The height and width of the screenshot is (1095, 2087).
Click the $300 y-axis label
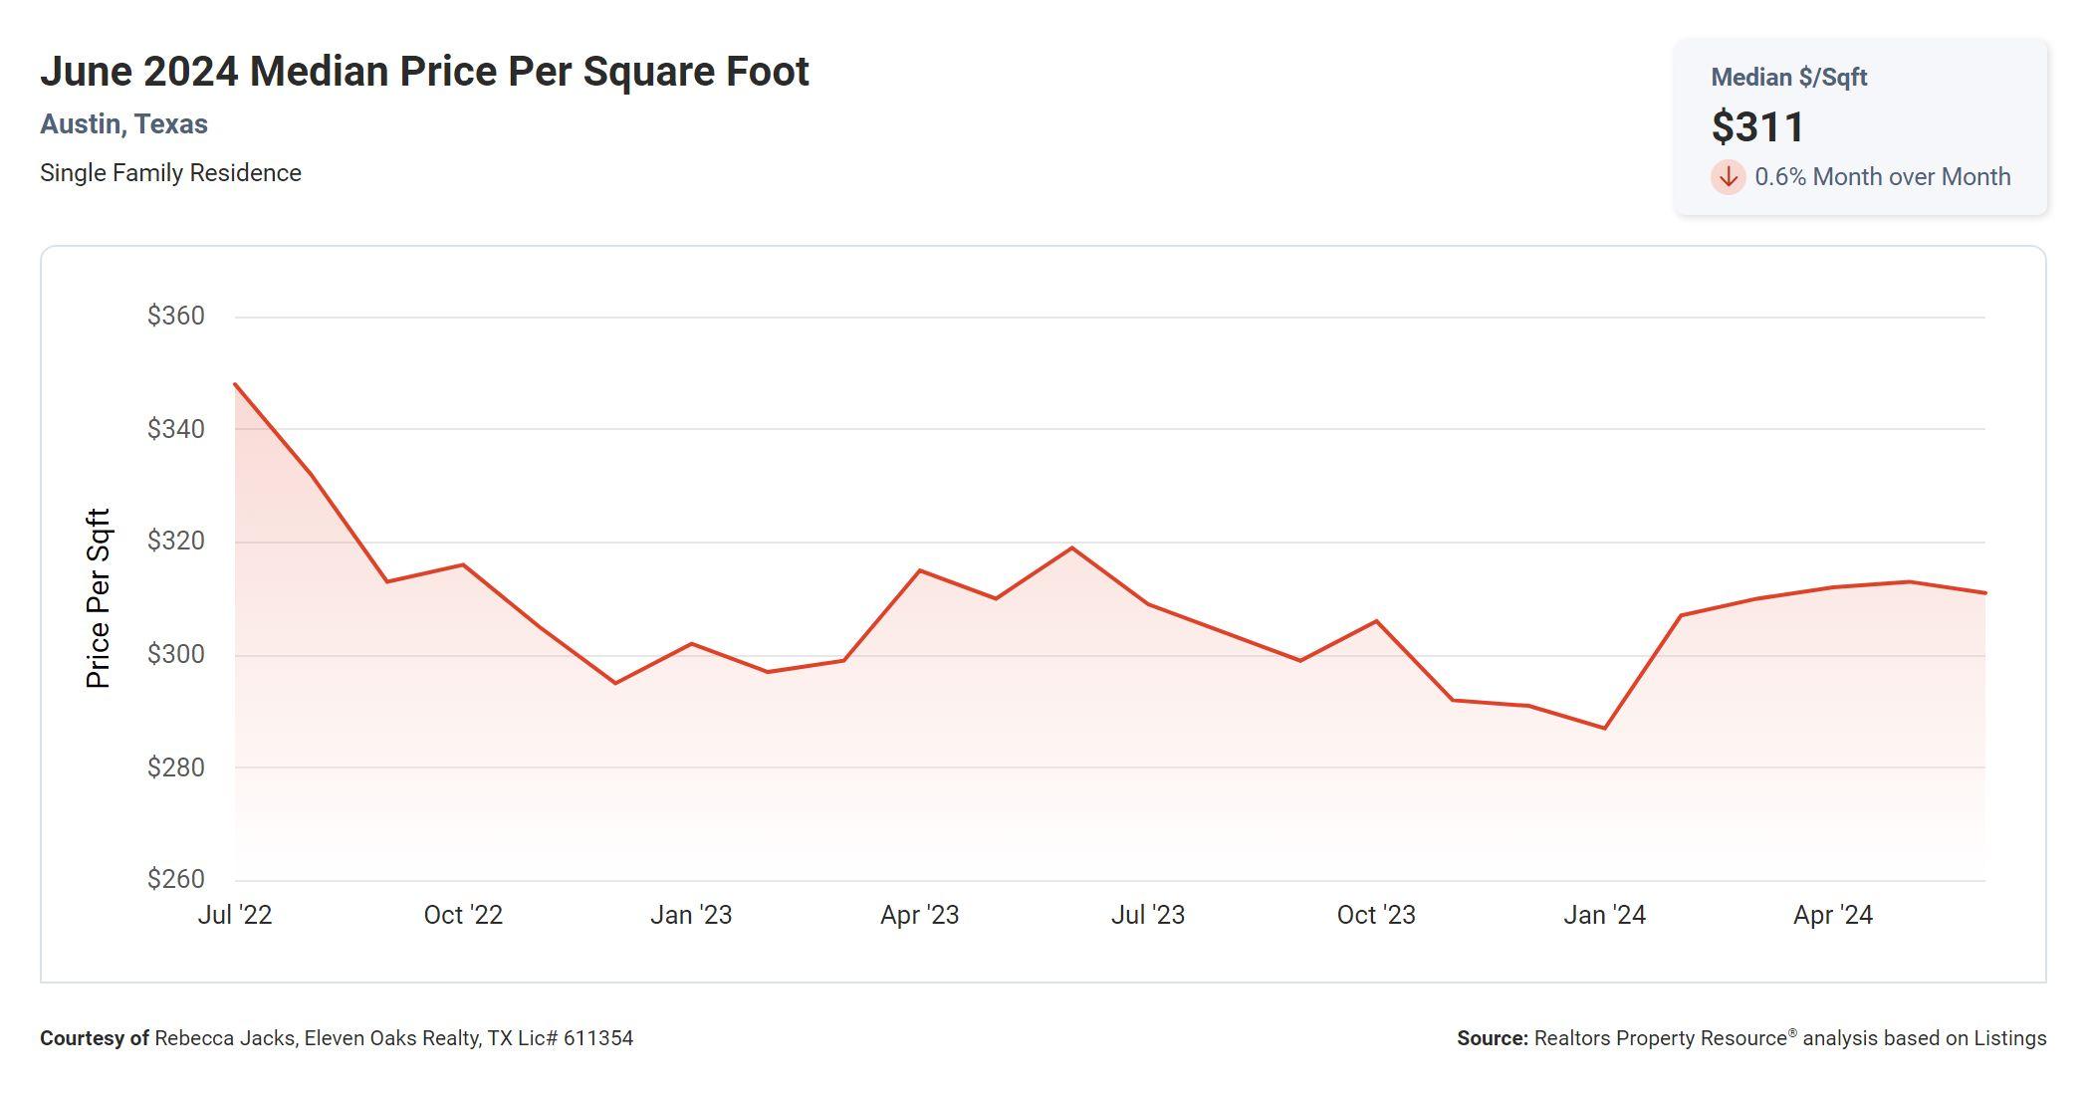(175, 654)
